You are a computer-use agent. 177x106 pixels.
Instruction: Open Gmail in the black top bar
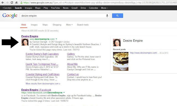pyautogui.click(x=74, y=8)
